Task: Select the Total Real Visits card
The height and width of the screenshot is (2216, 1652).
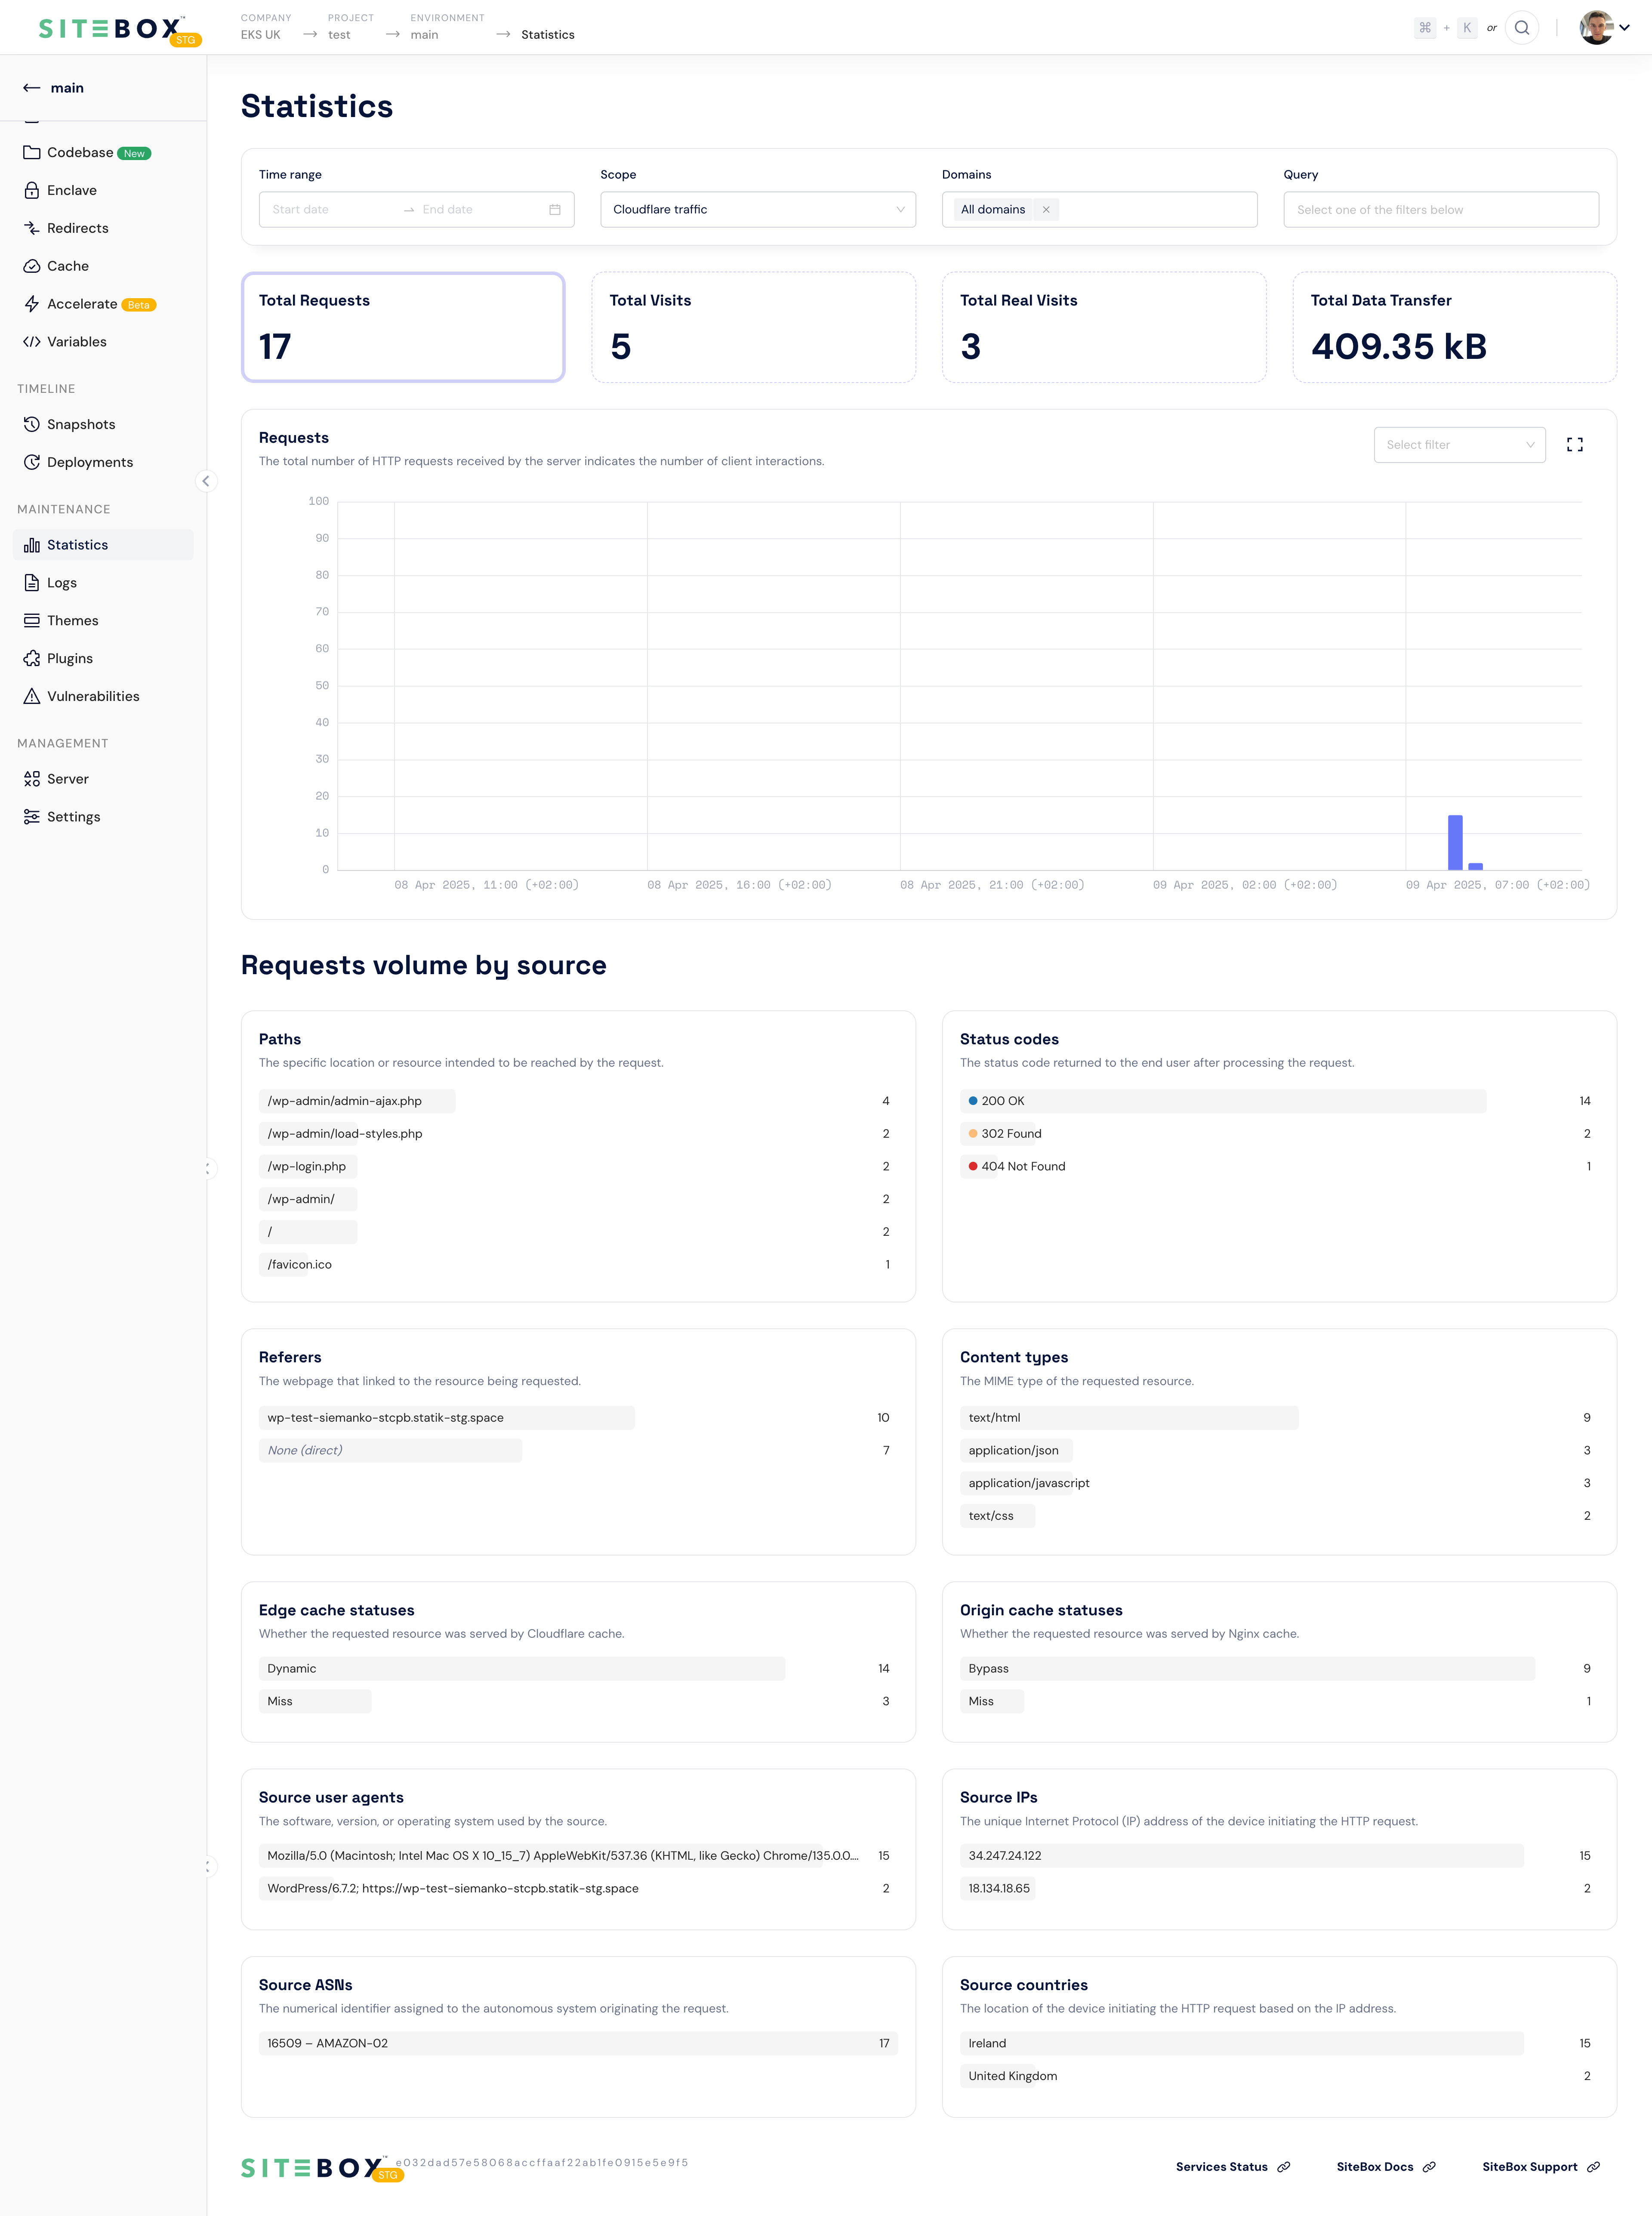Action: click(x=1104, y=327)
